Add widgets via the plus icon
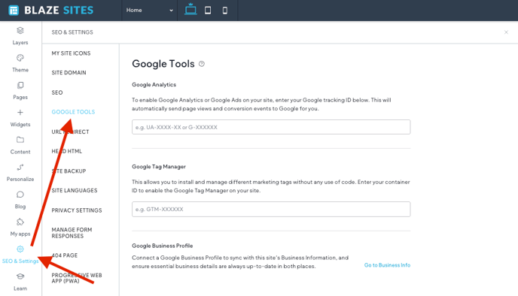 point(20,113)
